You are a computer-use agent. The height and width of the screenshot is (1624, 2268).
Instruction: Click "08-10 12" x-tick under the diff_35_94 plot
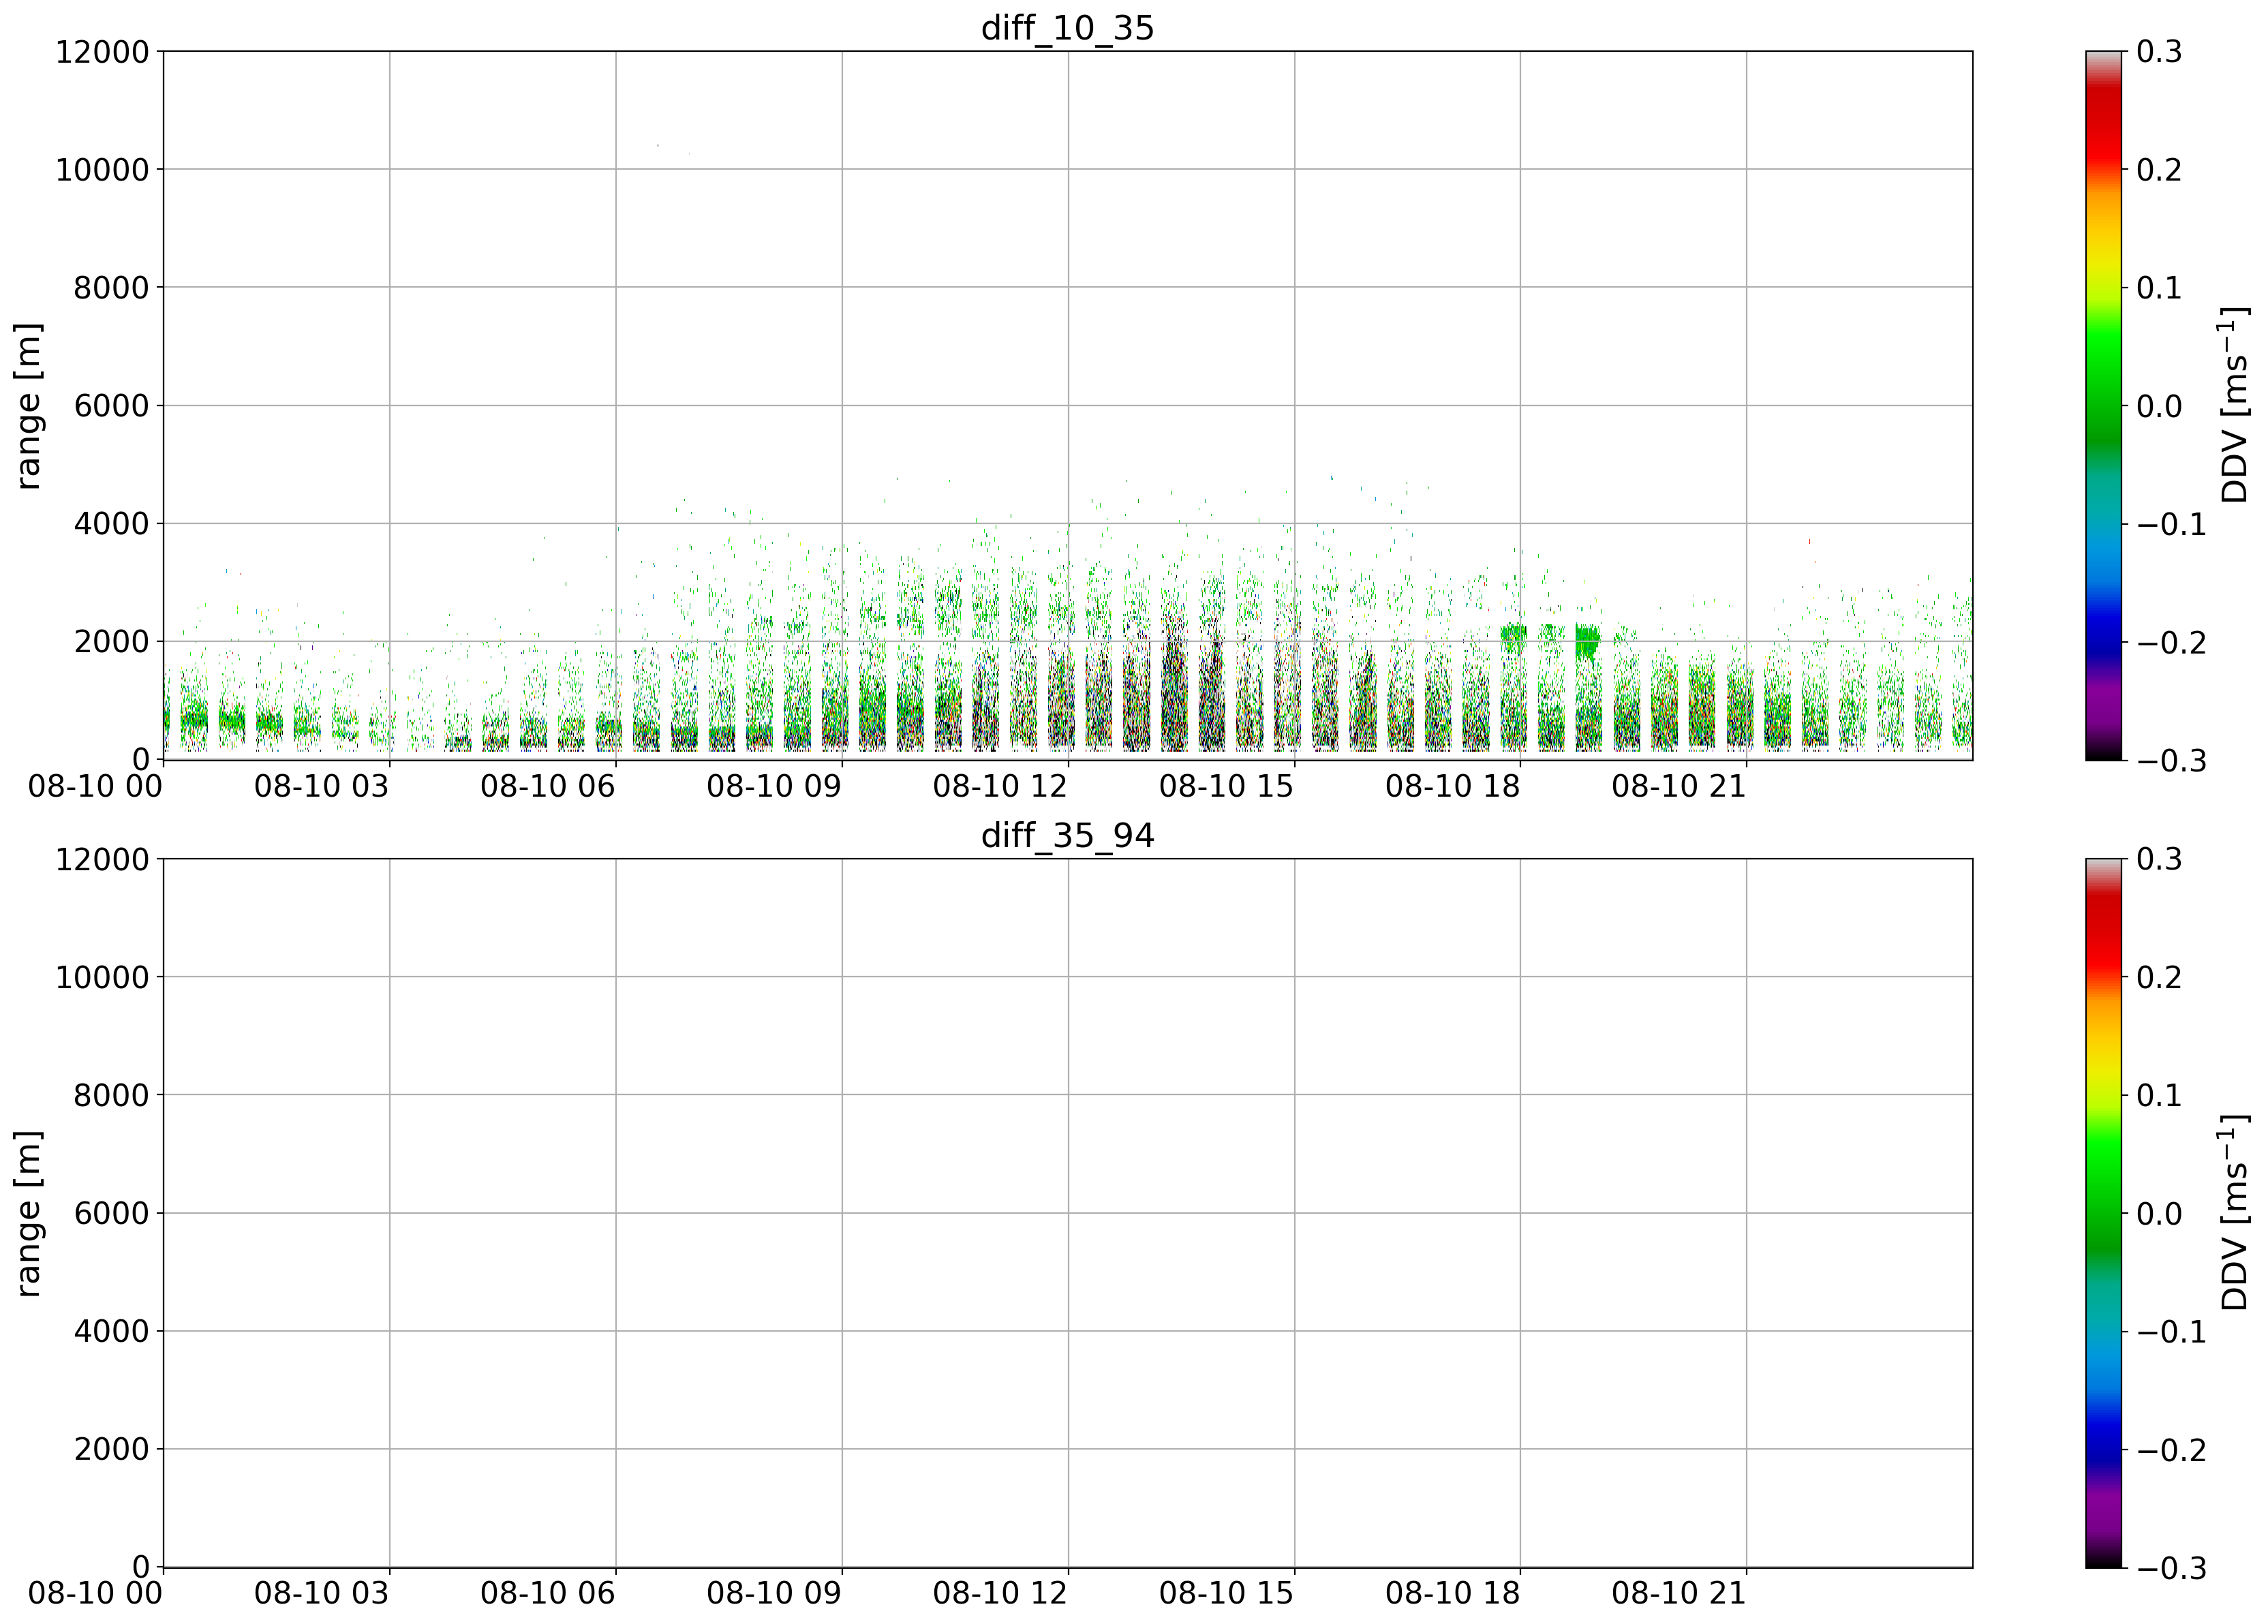click(1000, 1594)
